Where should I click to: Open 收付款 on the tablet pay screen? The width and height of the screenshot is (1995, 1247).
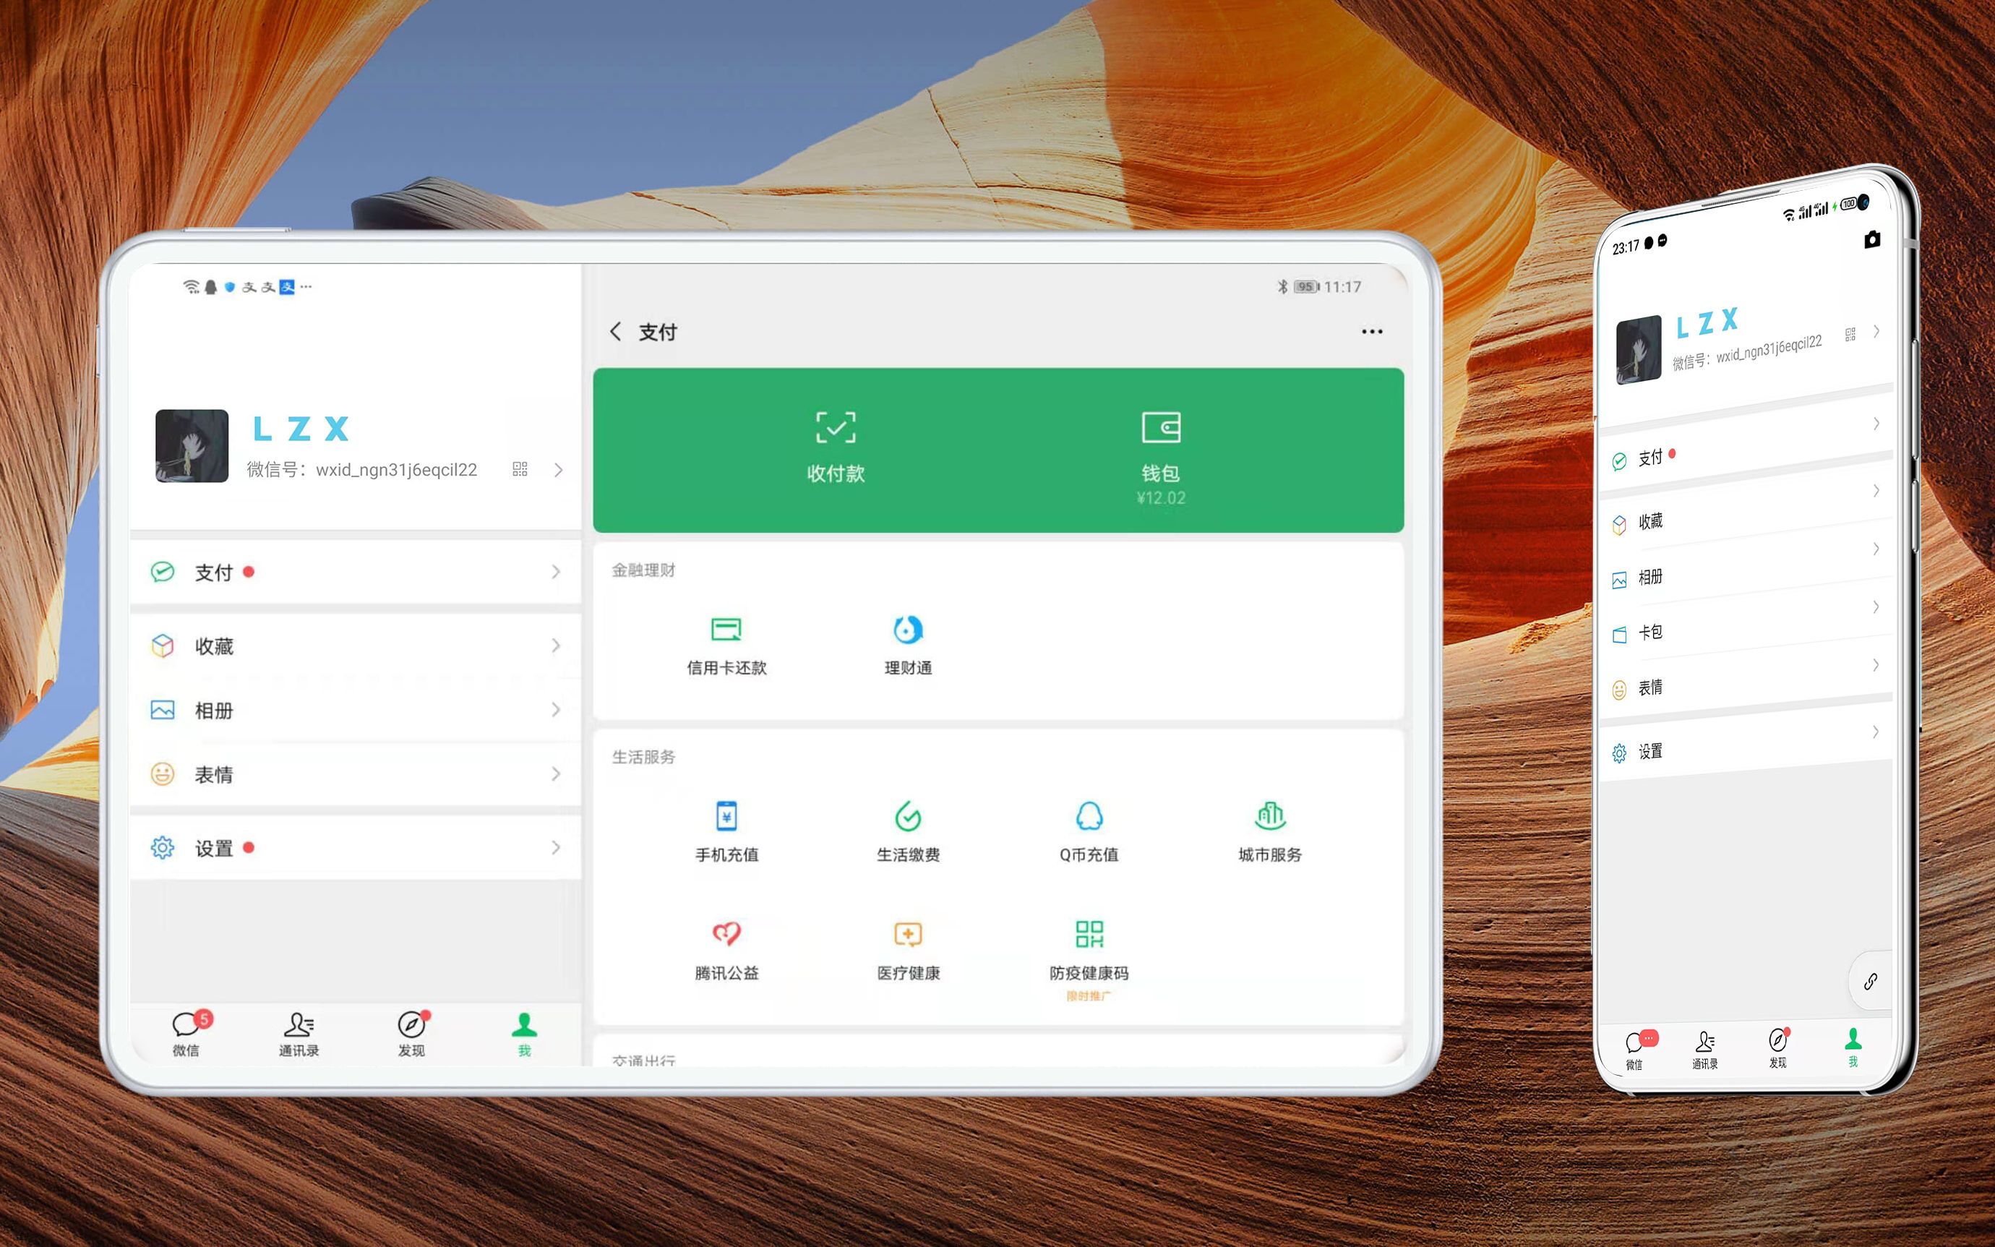click(835, 446)
